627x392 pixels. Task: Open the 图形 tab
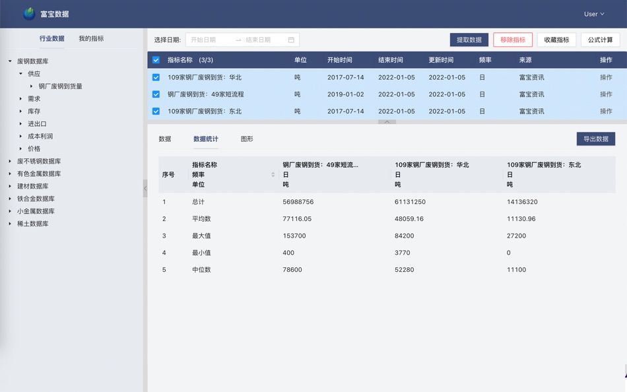tap(247, 139)
